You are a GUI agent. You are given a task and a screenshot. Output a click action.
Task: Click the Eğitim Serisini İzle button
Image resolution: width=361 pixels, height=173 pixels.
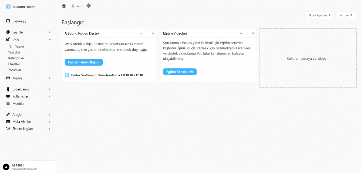[x=180, y=72]
